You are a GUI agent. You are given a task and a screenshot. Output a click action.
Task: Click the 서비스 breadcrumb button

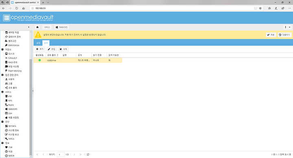[47, 27]
